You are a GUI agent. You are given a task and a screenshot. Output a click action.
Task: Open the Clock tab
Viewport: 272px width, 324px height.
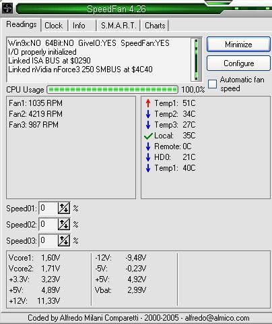tap(54, 26)
